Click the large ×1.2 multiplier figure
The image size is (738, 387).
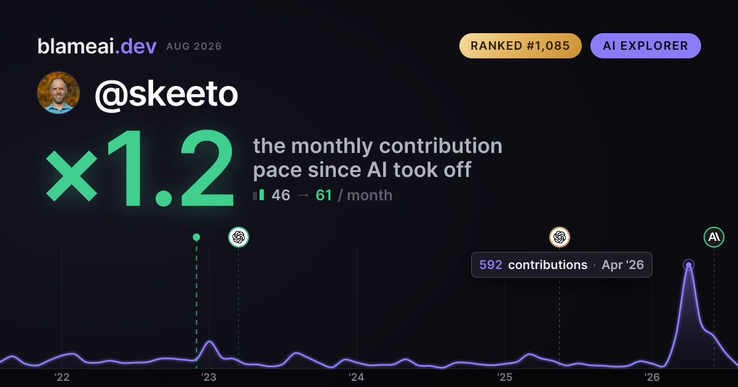point(140,171)
